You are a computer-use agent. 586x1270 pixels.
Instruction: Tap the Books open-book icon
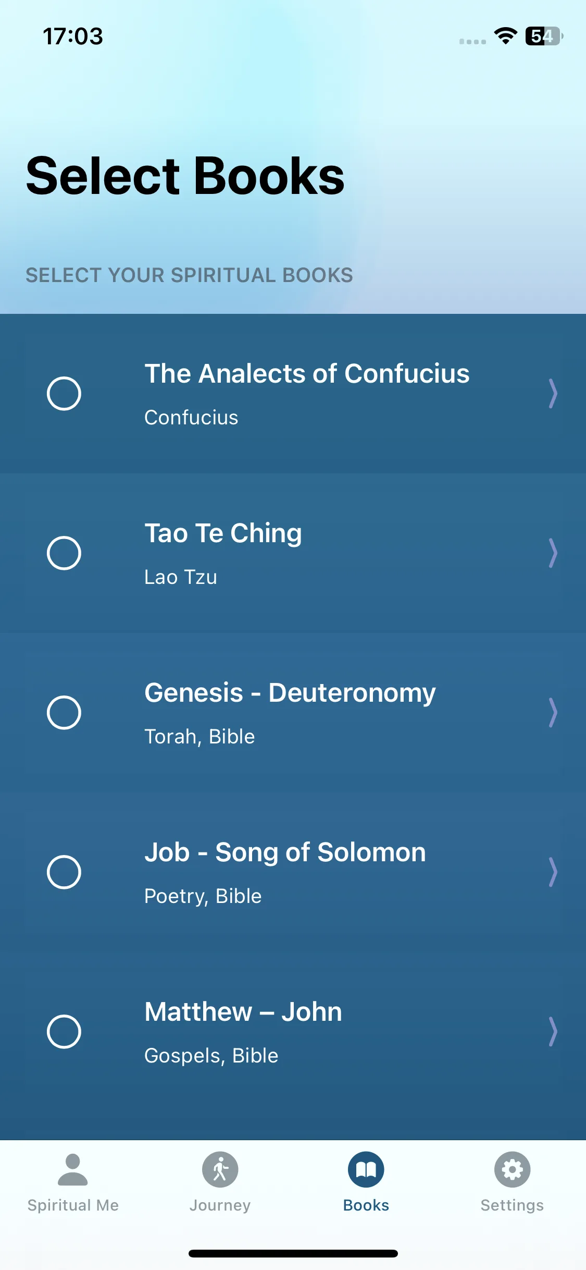click(366, 1169)
